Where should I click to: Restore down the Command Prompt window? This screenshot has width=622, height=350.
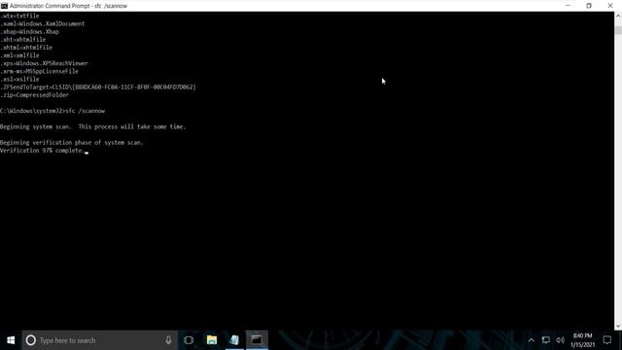coord(589,6)
